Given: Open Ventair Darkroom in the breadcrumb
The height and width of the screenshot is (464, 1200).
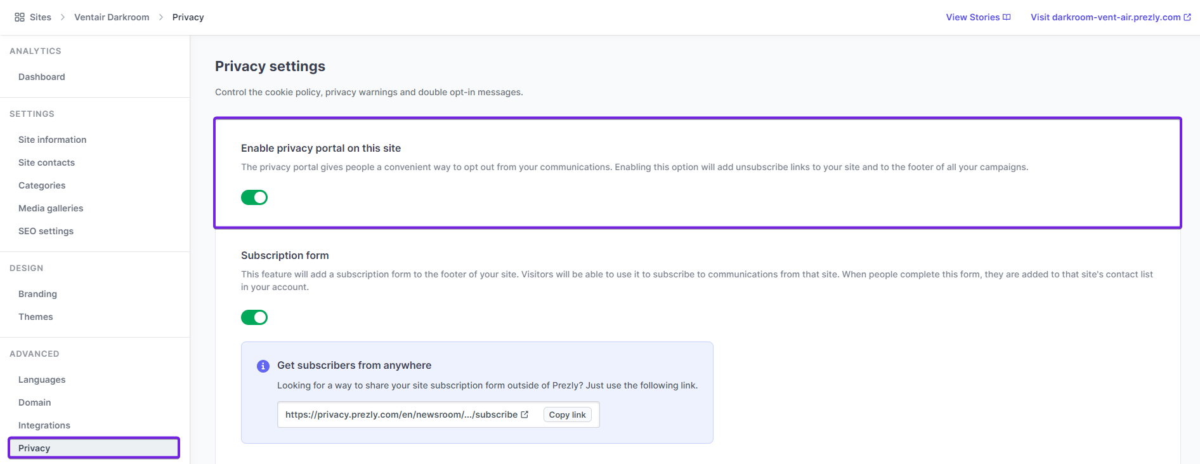Looking at the screenshot, I should pyautogui.click(x=112, y=17).
